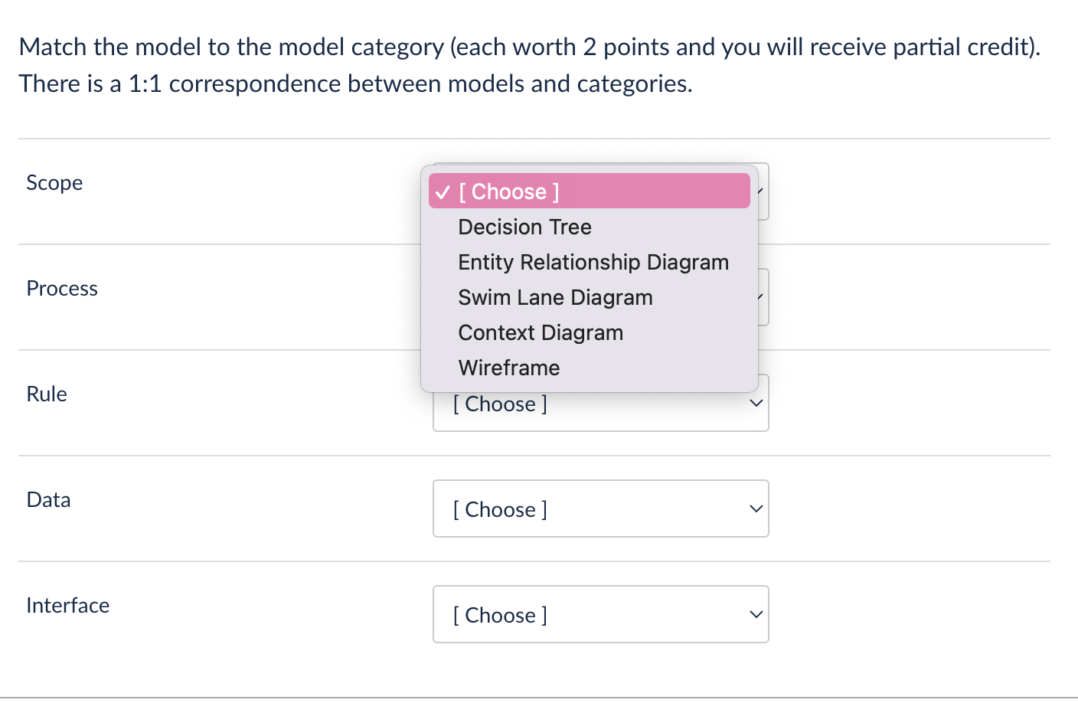Select "Swim Lane Diagram" in the list
The width and height of the screenshot is (1078, 726).
pyautogui.click(x=555, y=297)
